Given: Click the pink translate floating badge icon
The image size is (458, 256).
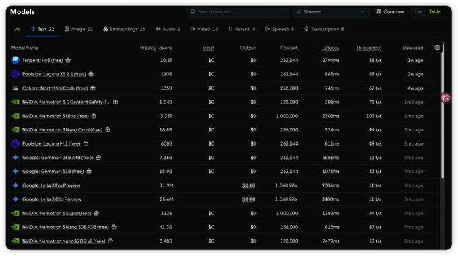Looking at the screenshot, I should click(445, 98).
